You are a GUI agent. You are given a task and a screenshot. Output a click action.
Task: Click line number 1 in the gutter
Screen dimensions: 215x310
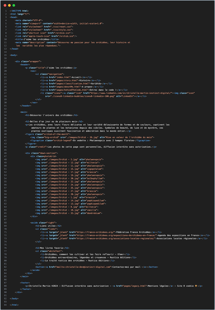[6, 11]
